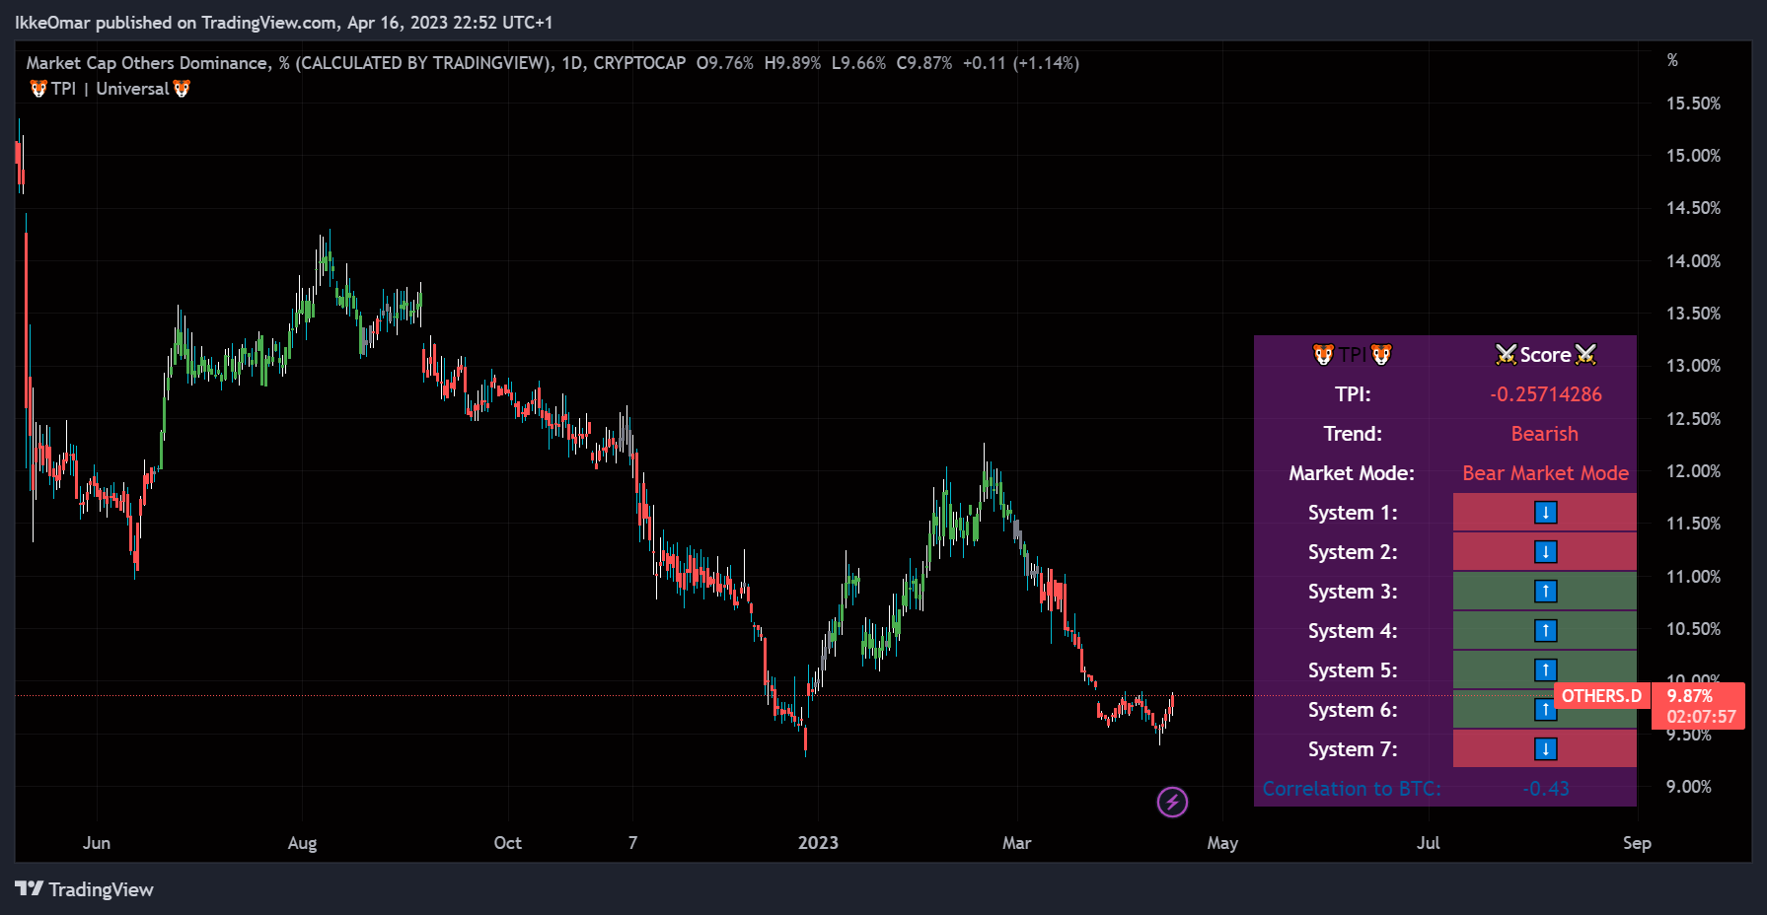Click the Bearish trend value

1545,434
